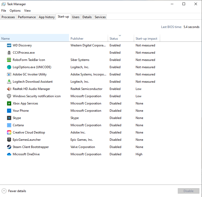Open the View menu
202x197 pixels.
point(27,11)
